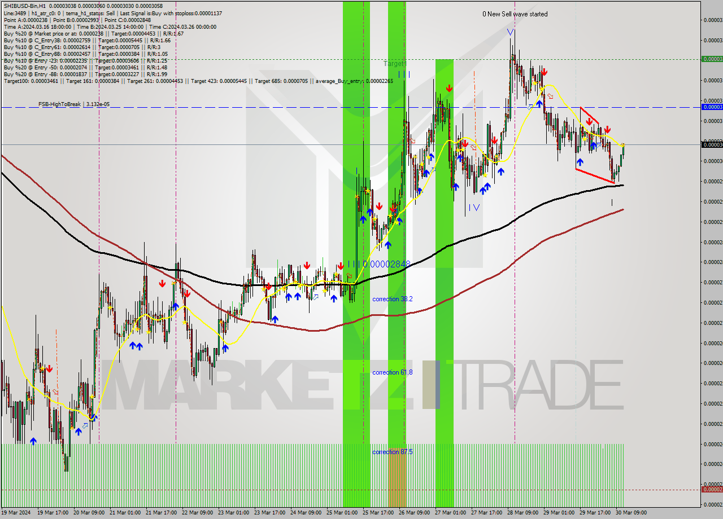Select the '20 Mar 09:00' time label
Viewport: 723px width, 519px height.
tap(88, 513)
